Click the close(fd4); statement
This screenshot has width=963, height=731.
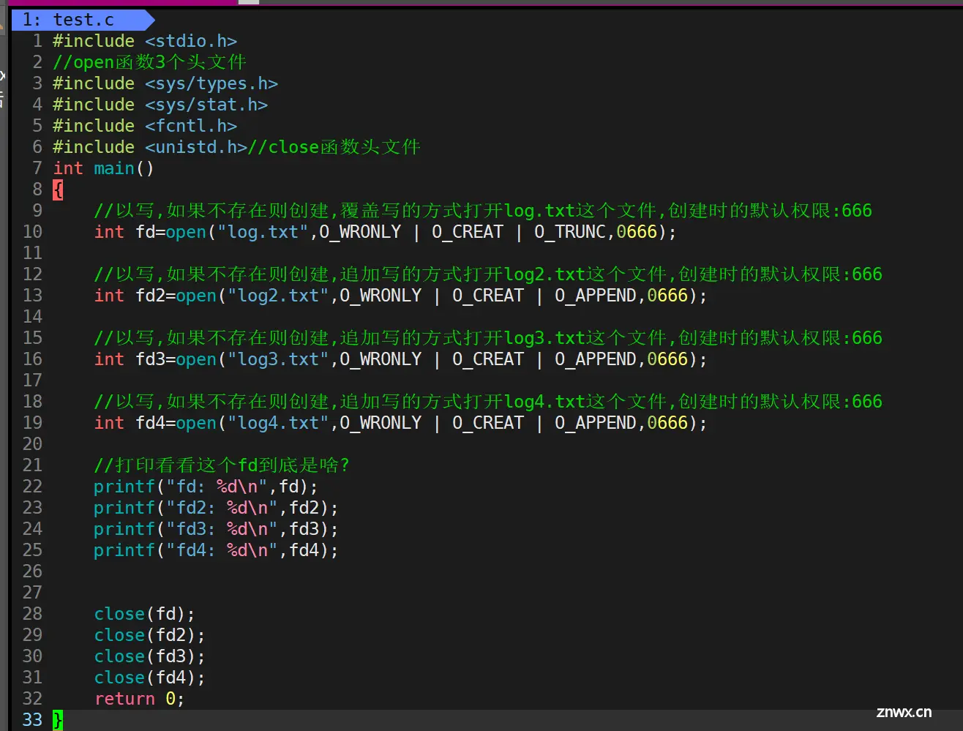coord(149,678)
